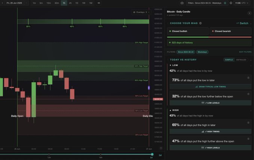Image resolution: width=254 pixels, height=160 pixels.
Task: Select the 1m timeframe
Action: 34,3
